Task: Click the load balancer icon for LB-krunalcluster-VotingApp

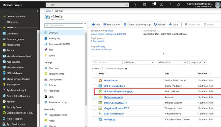Action: point(100,91)
